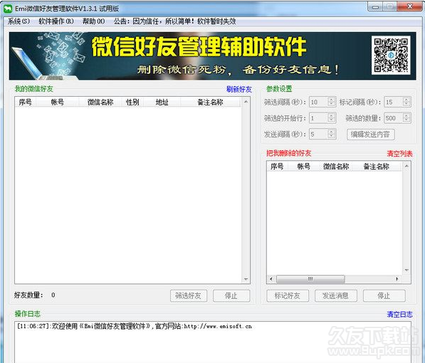Increase the 发送间隔(秒) value with up arrow
This screenshot has height=363, width=425.
click(x=331, y=132)
